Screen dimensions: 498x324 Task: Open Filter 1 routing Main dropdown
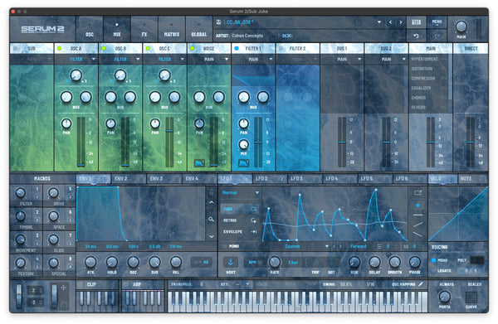tap(253, 60)
